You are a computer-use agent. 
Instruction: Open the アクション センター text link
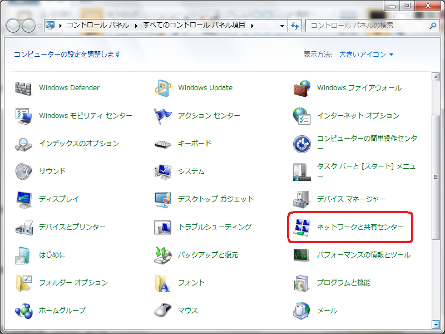pos(209,116)
